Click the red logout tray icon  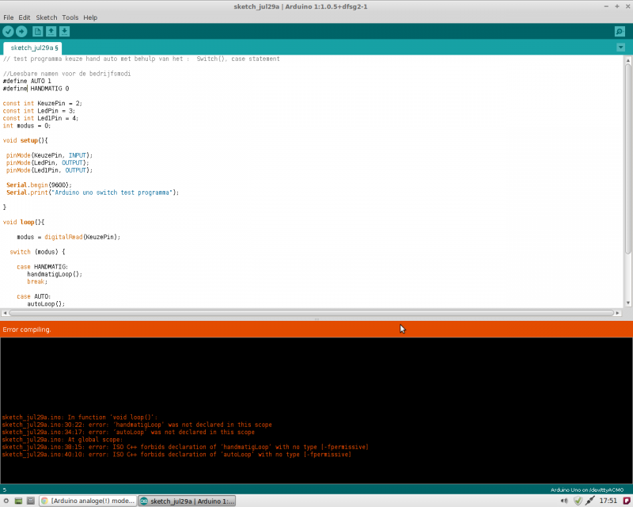click(627, 501)
